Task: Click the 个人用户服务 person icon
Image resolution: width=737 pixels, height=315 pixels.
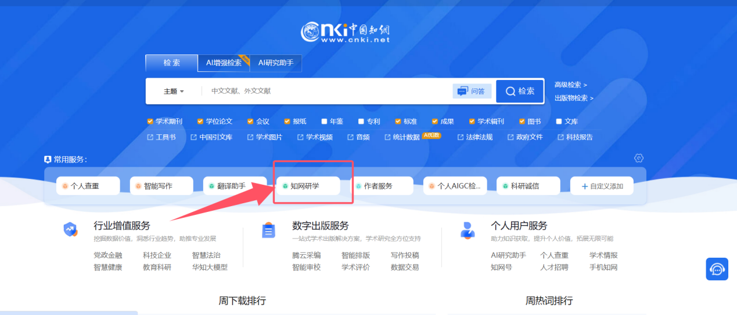Action: [x=467, y=230]
